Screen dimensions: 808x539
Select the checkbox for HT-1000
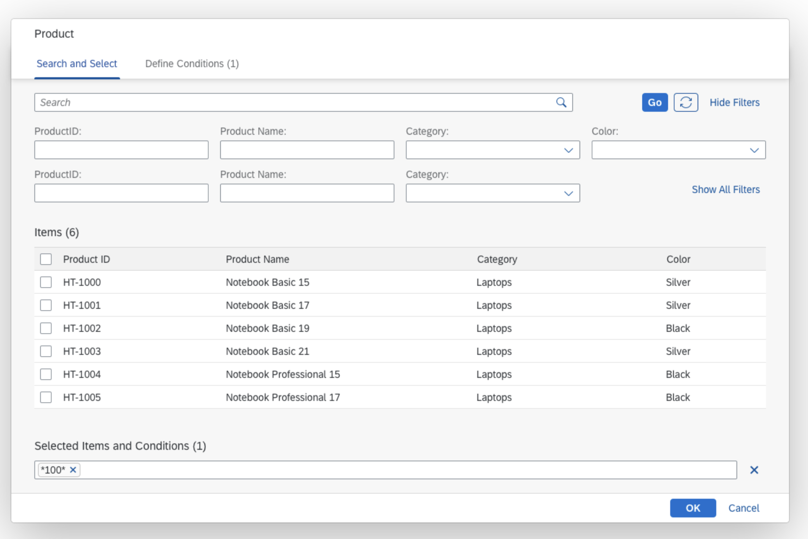pyautogui.click(x=46, y=282)
